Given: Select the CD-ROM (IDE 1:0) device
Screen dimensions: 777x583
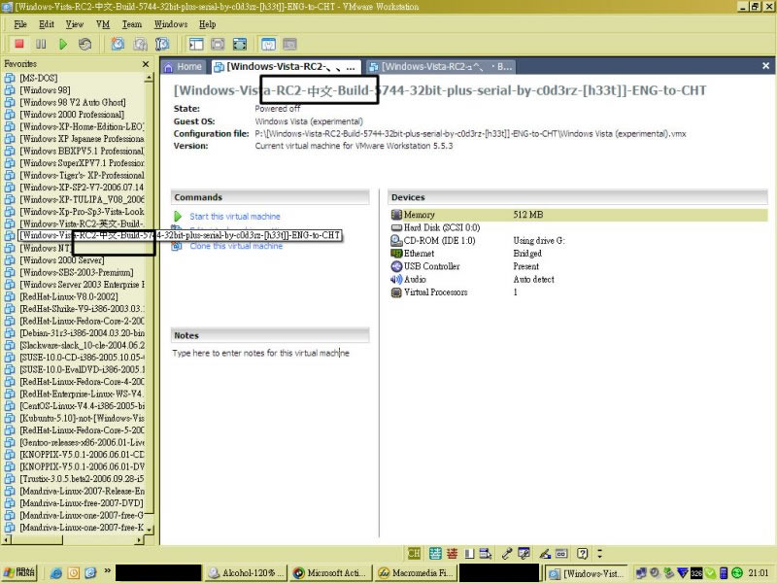Looking at the screenshot, I should (x=433, y=240).
